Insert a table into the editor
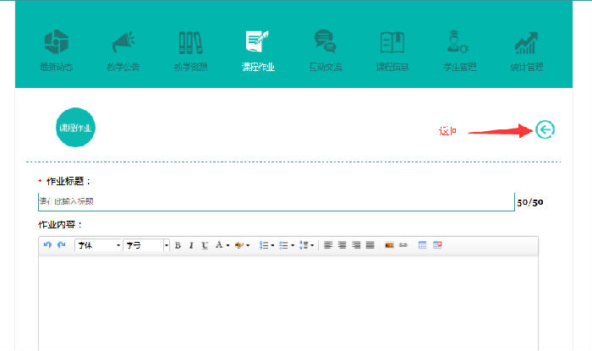 [423, 245]
